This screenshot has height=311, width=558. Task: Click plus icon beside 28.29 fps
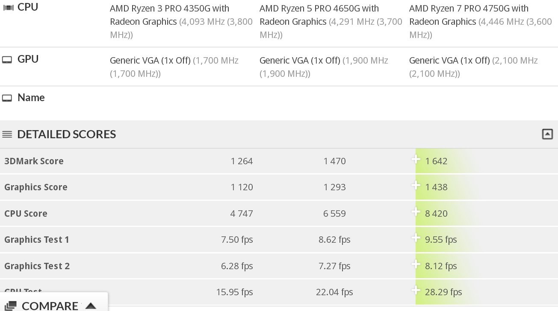(x=415, y=291)
